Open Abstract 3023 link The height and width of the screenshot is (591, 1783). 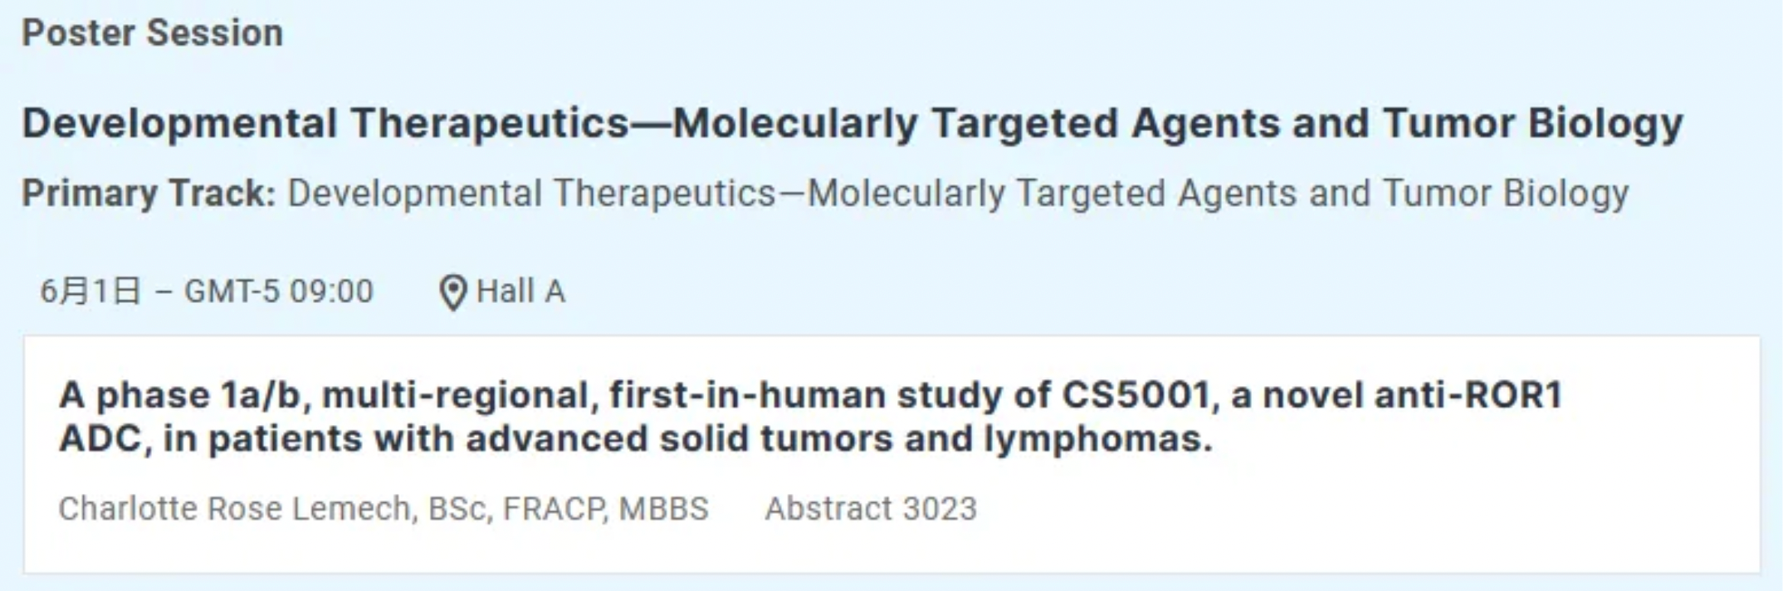tap(870, 508)
